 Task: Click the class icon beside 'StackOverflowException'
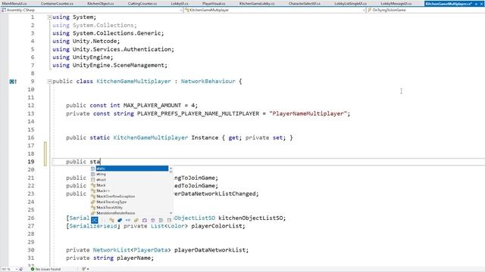pos(93,196)
